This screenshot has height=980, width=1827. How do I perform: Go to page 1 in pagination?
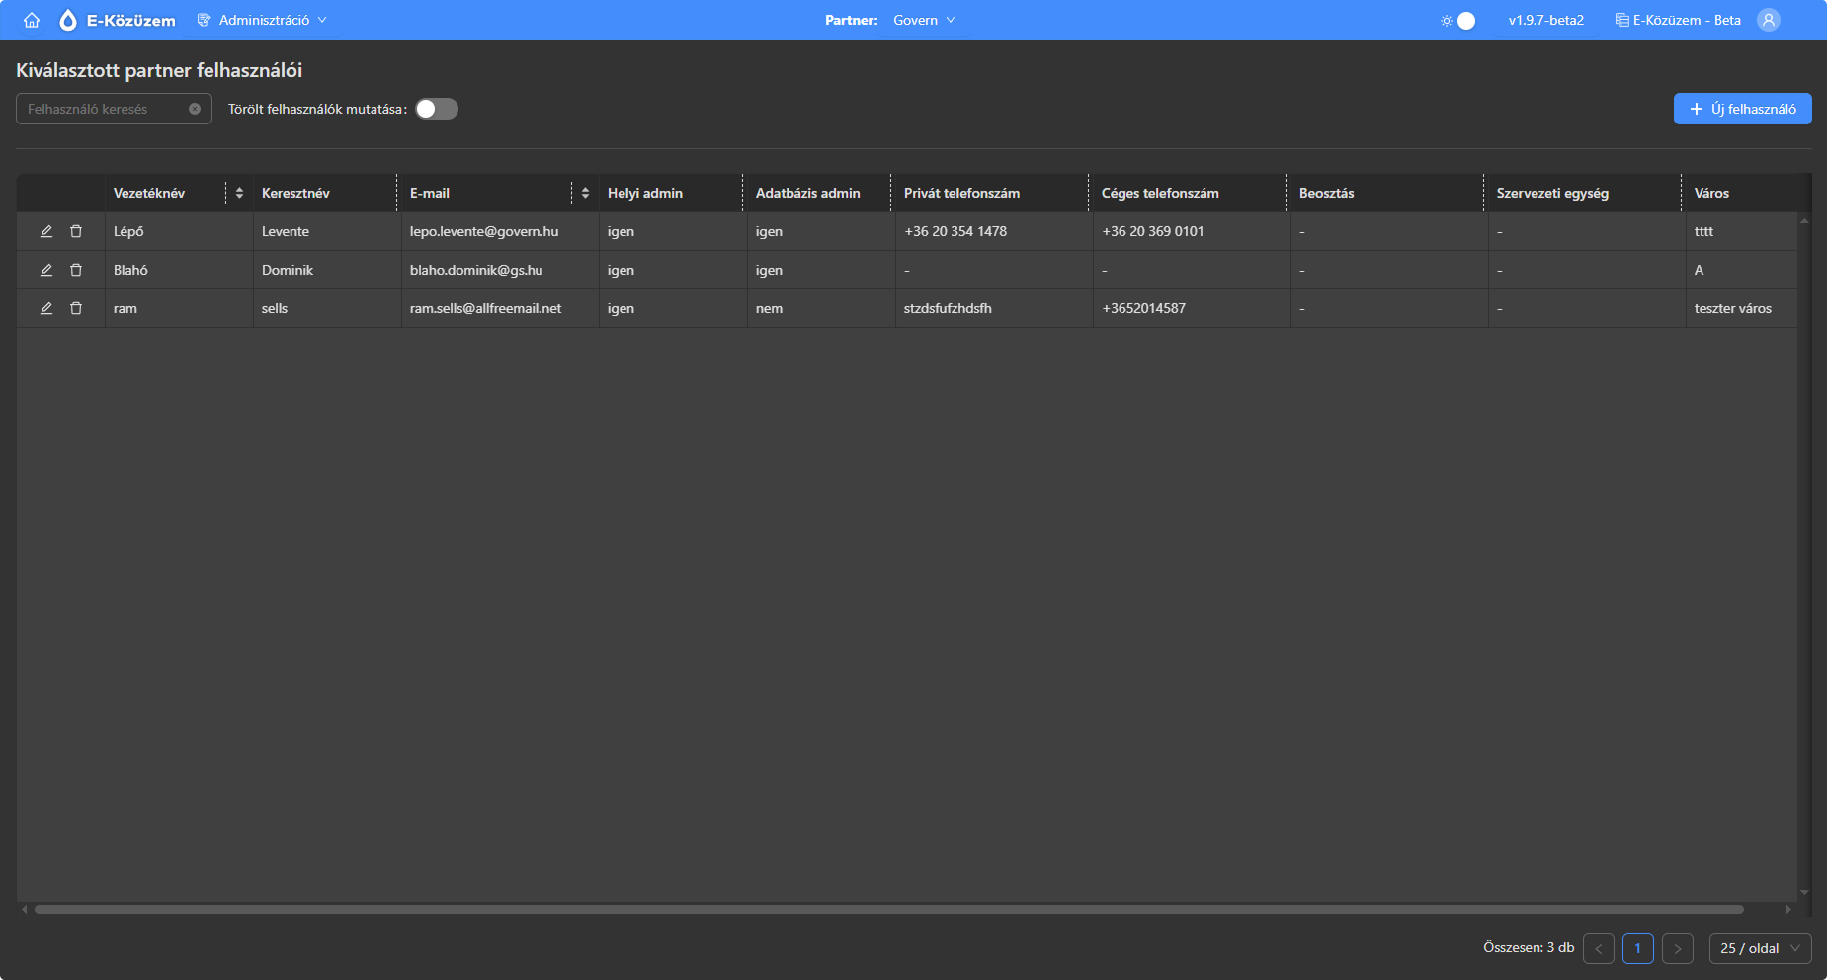click(x=1637, y=948)
